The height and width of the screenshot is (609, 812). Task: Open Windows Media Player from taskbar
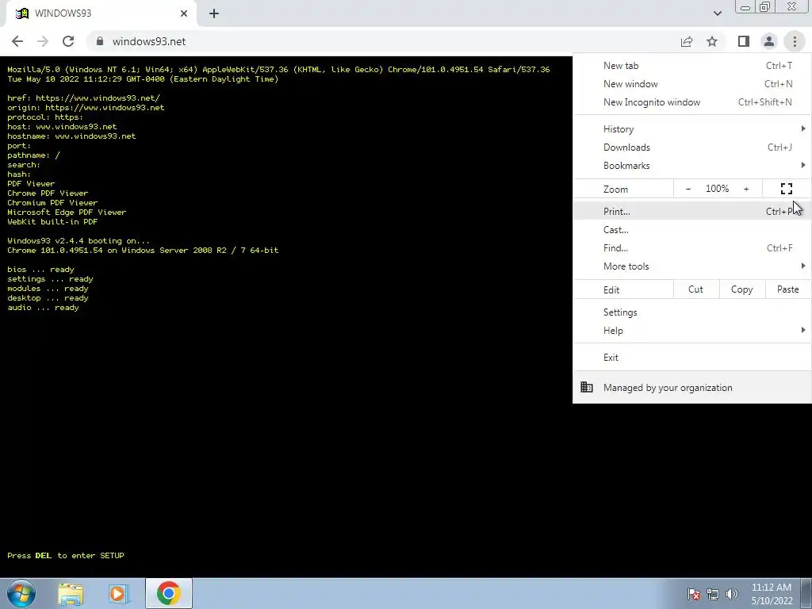click(119, 594)
